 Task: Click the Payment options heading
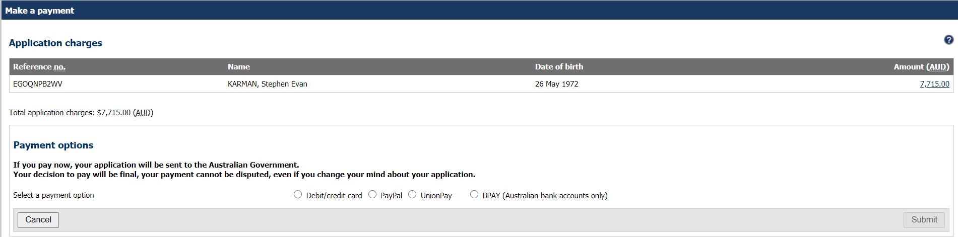click(x=53, y=145)
